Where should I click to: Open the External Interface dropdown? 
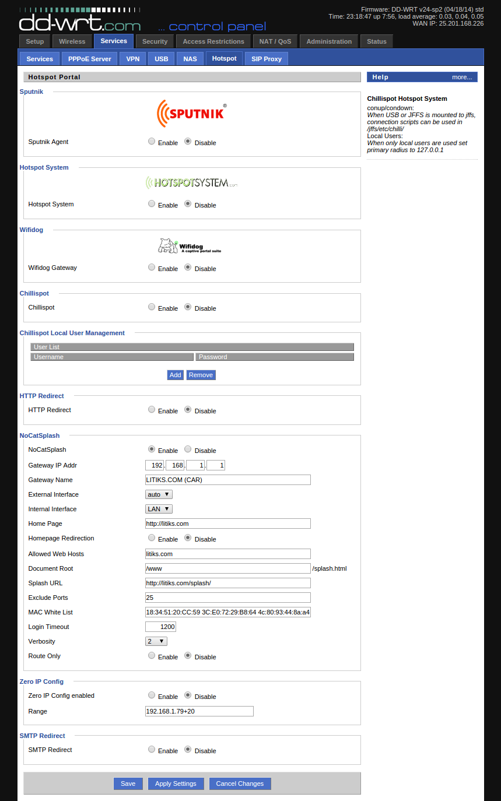[159, 494]
